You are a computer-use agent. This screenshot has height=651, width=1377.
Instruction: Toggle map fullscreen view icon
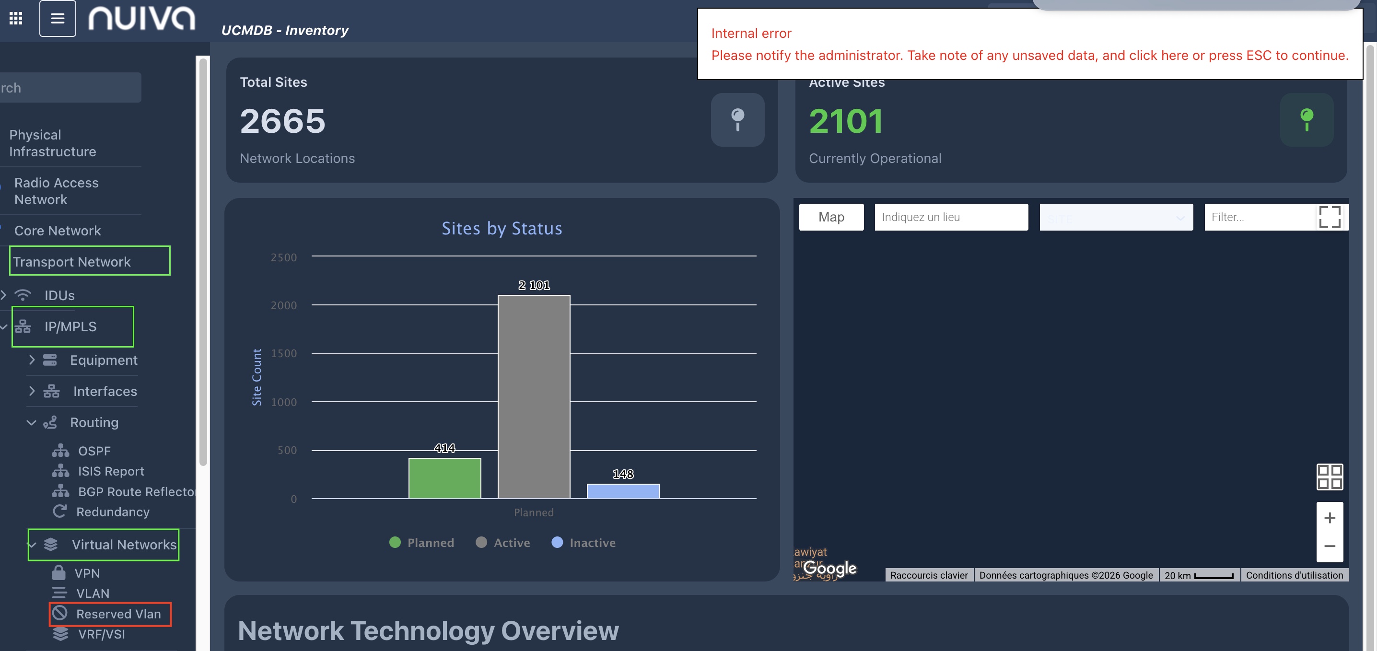1329,217
